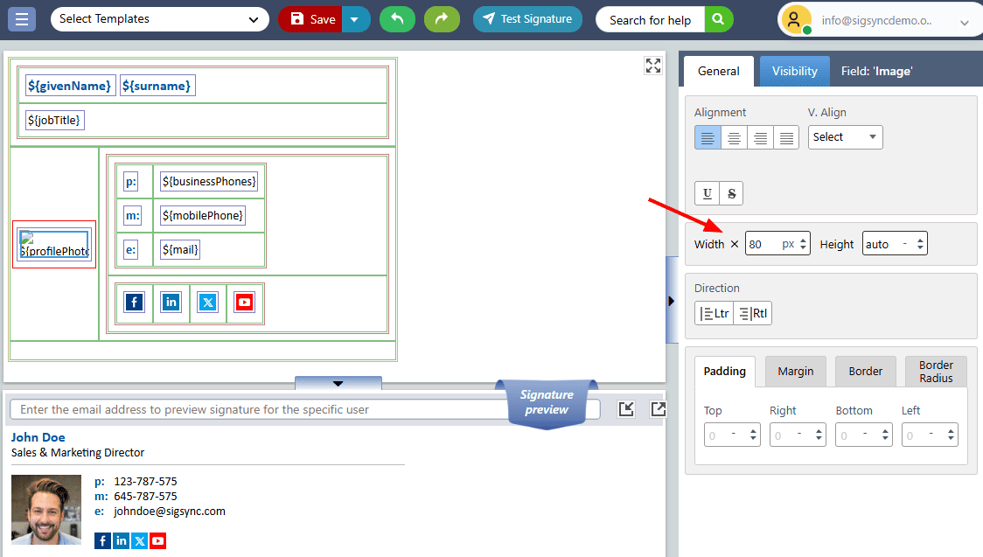The height and width of the screenshot is (557, 983).
Task: Expand the Save options arrow
Action: click(x=354, y=19)
